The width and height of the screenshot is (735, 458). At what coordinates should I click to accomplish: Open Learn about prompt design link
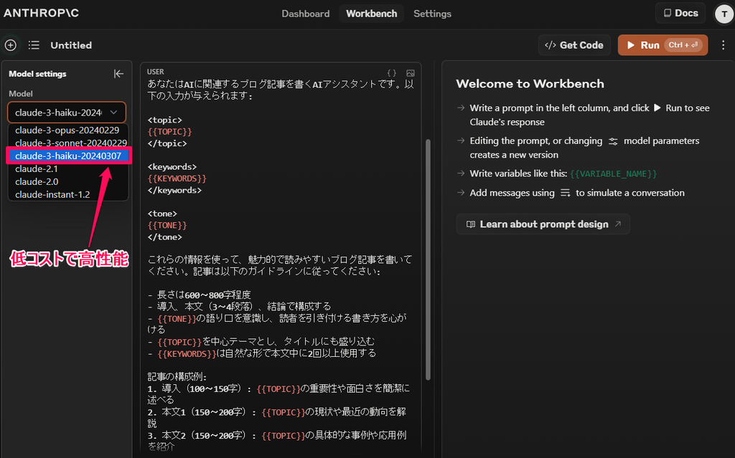[543, 224]
